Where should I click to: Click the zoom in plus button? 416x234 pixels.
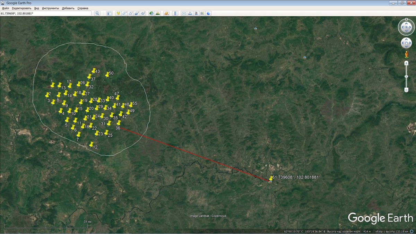[x=406, y=63]
